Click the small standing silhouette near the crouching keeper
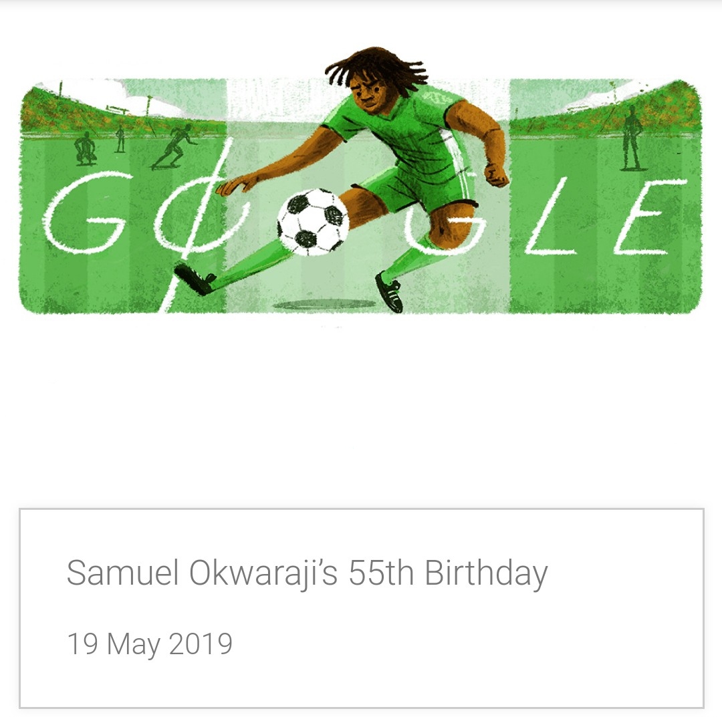The height and width of the screenshot is (717, 722). tap(120, 138)
